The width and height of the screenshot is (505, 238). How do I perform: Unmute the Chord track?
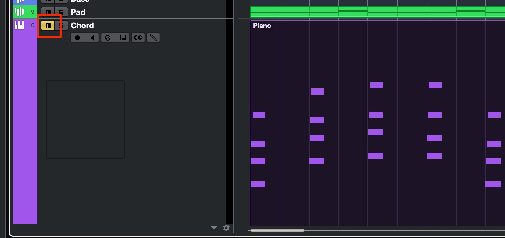48,26
